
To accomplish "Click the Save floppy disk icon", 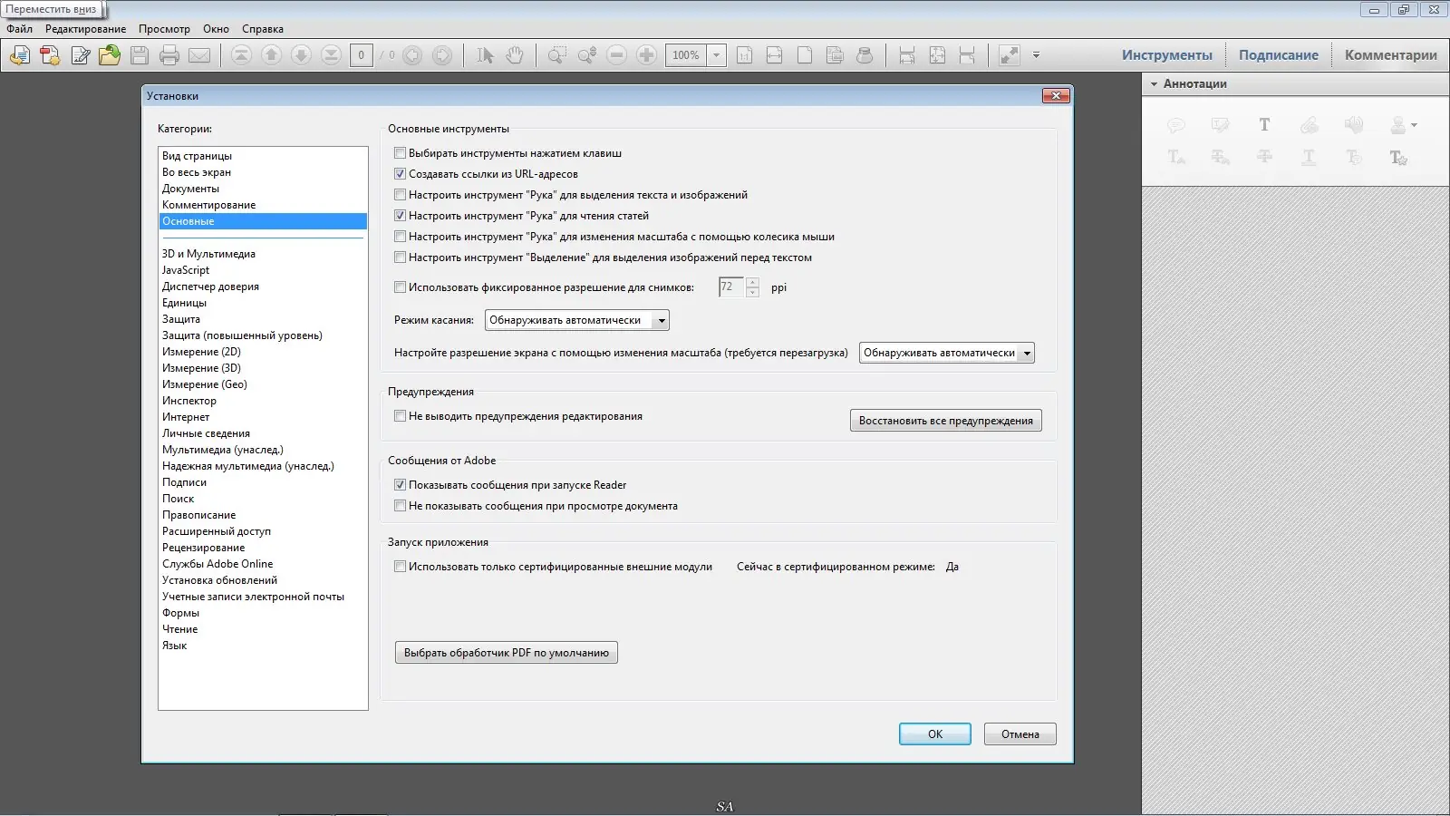I will [x=140, y=55].
